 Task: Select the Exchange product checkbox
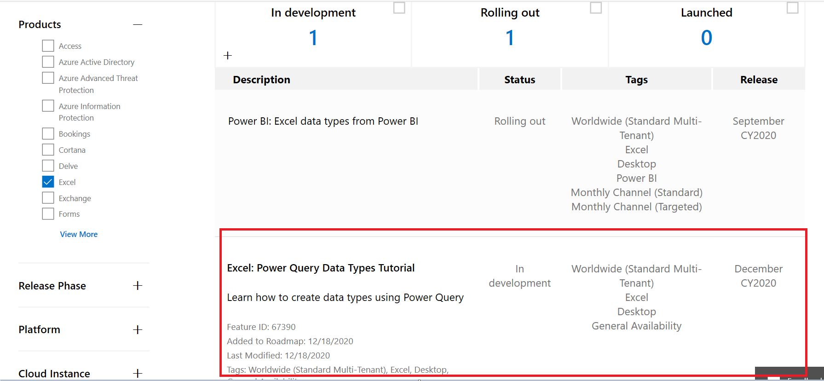(x=48, y=198)
